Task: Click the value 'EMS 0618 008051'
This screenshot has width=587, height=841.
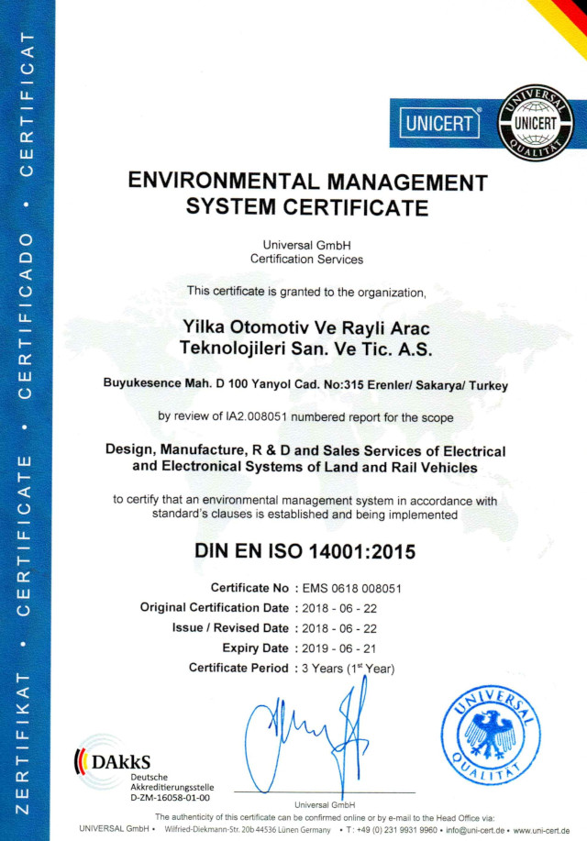Action: 351,589
